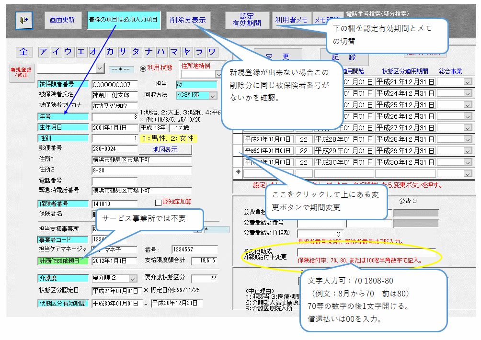The height and width of the screenshot is (340, 481).
Task: Click the 画面更新 refresh button
Action: 63,20
